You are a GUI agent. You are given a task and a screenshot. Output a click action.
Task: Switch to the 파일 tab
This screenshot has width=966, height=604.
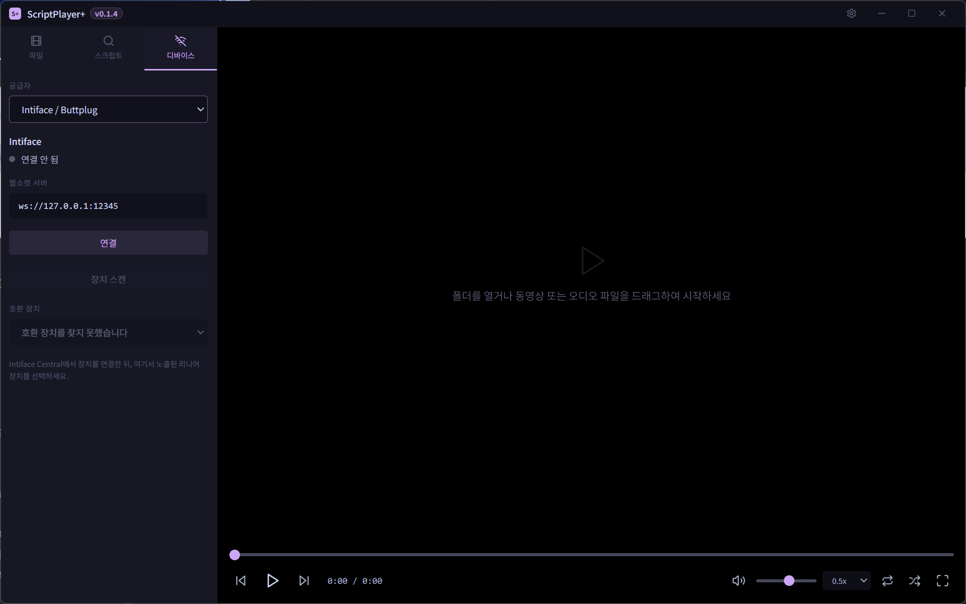coord(36,48)
